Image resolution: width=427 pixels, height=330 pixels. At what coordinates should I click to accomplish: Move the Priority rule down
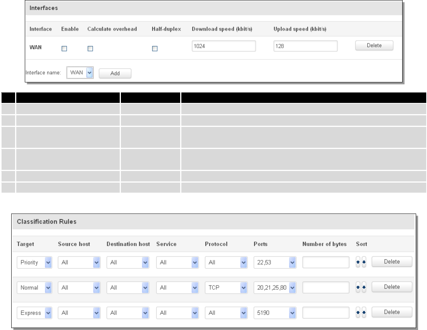coord(364,262)
